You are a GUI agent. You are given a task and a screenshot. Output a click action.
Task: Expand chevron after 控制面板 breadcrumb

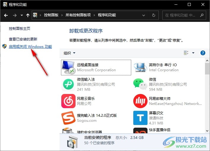click(62, 15)
